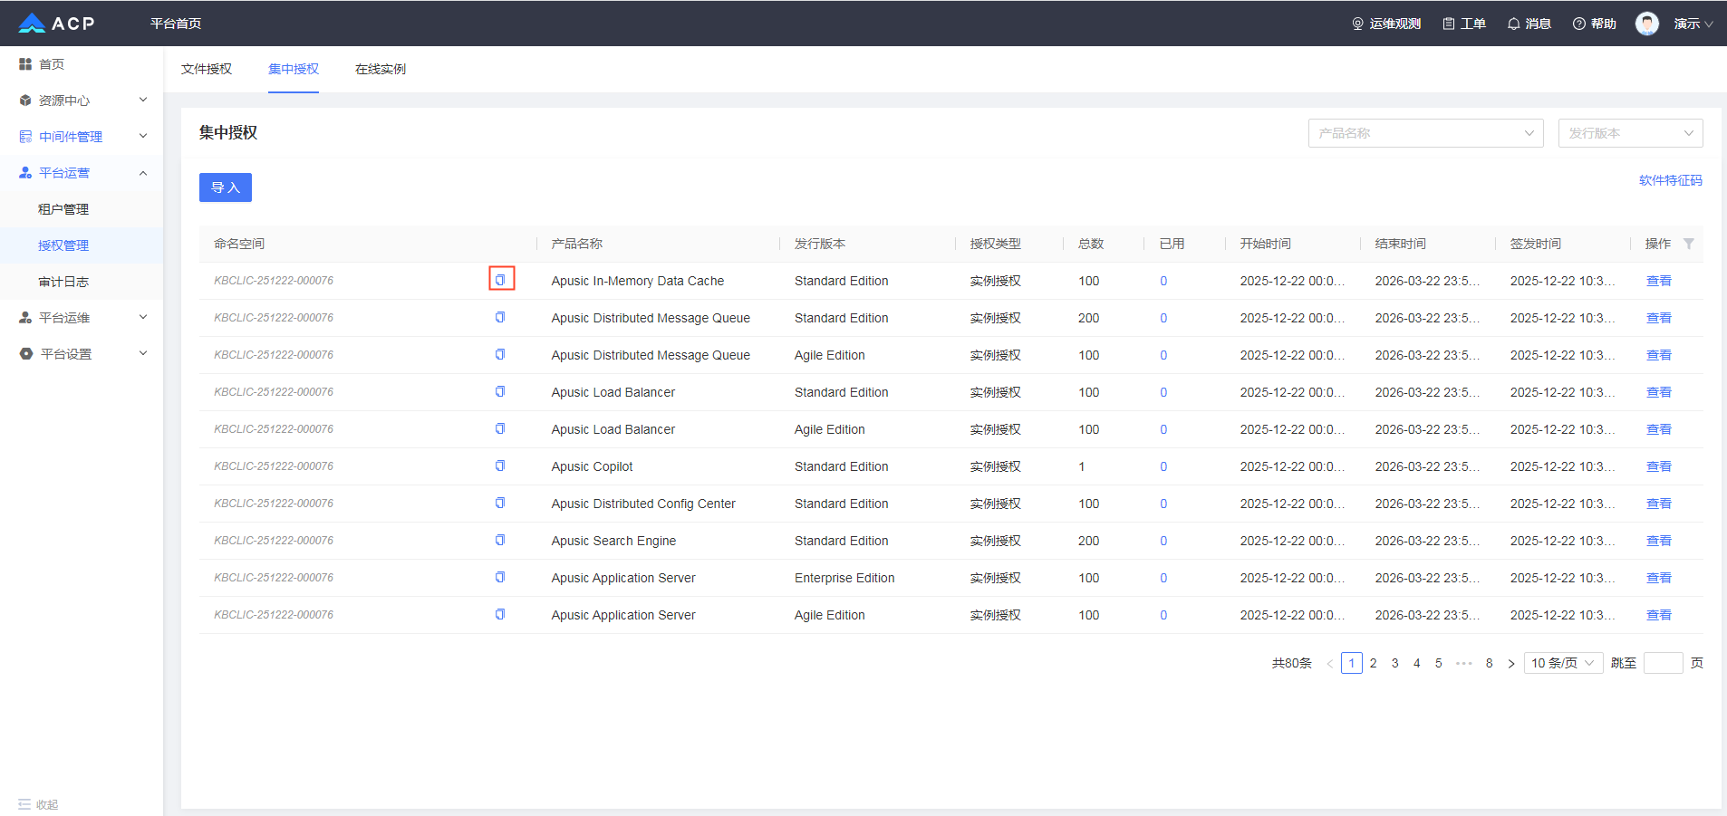Viewport: 1727px width, 816px height.
Task: Click the 消息 notification bell icon
Action: click(1513, 24)
